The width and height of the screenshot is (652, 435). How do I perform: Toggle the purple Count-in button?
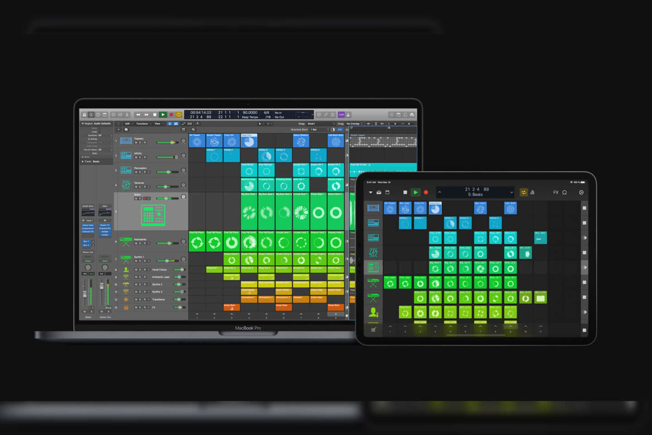click(x=341, y=115)
